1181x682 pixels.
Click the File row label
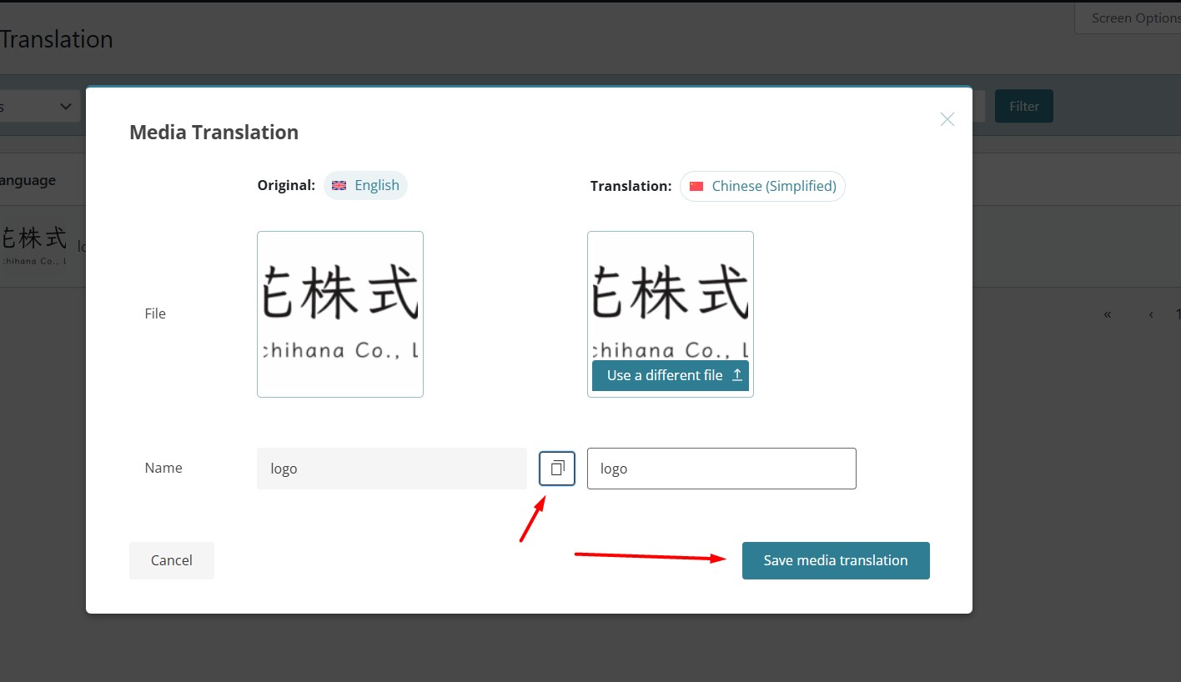(x=155, y=313)
